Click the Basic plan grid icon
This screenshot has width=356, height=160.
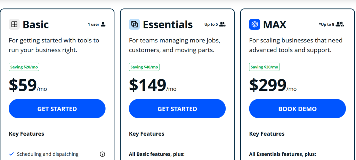(14, 25)
